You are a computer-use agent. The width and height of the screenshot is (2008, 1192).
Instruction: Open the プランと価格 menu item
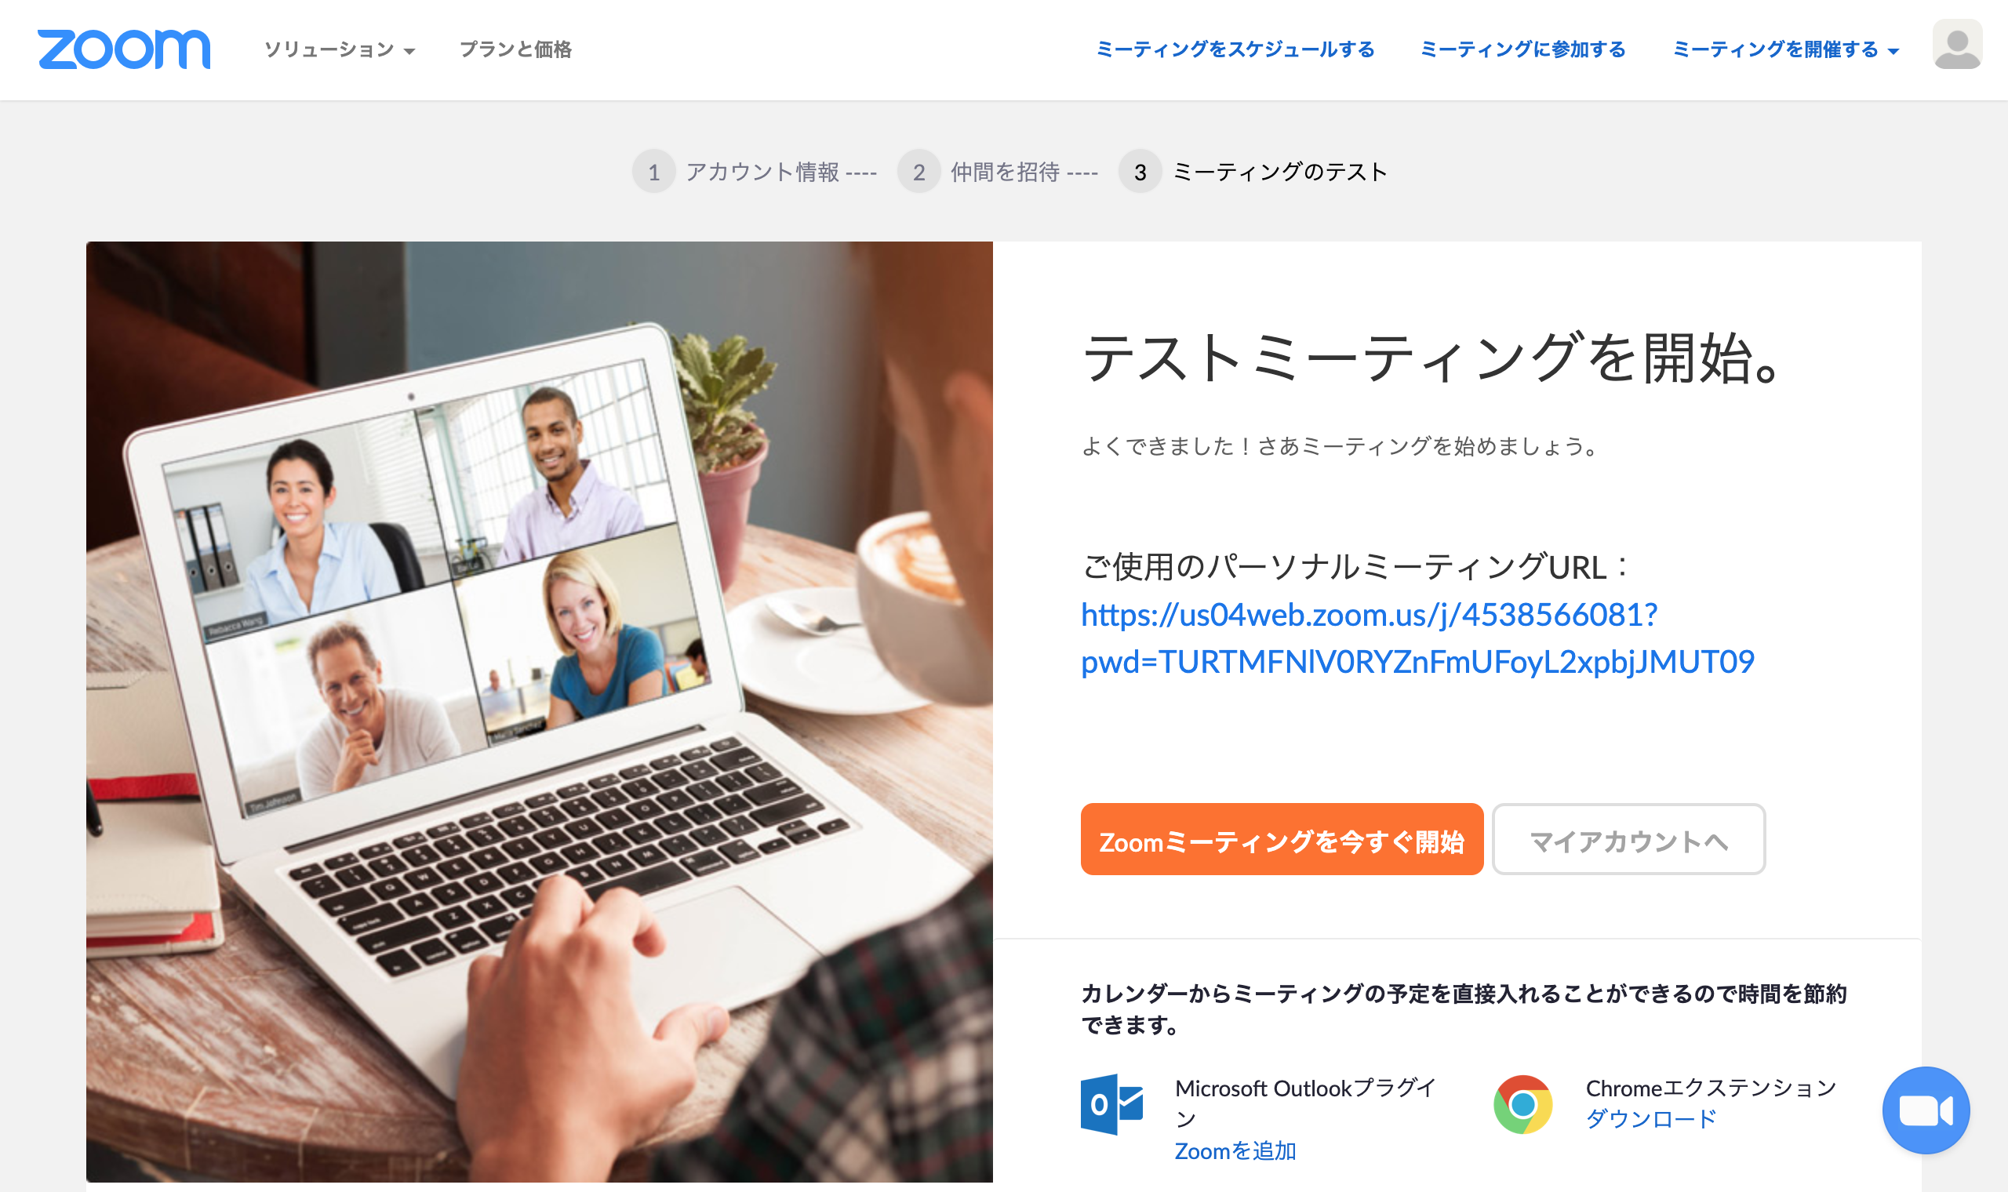pyautogui.click(x=515, y=50)
